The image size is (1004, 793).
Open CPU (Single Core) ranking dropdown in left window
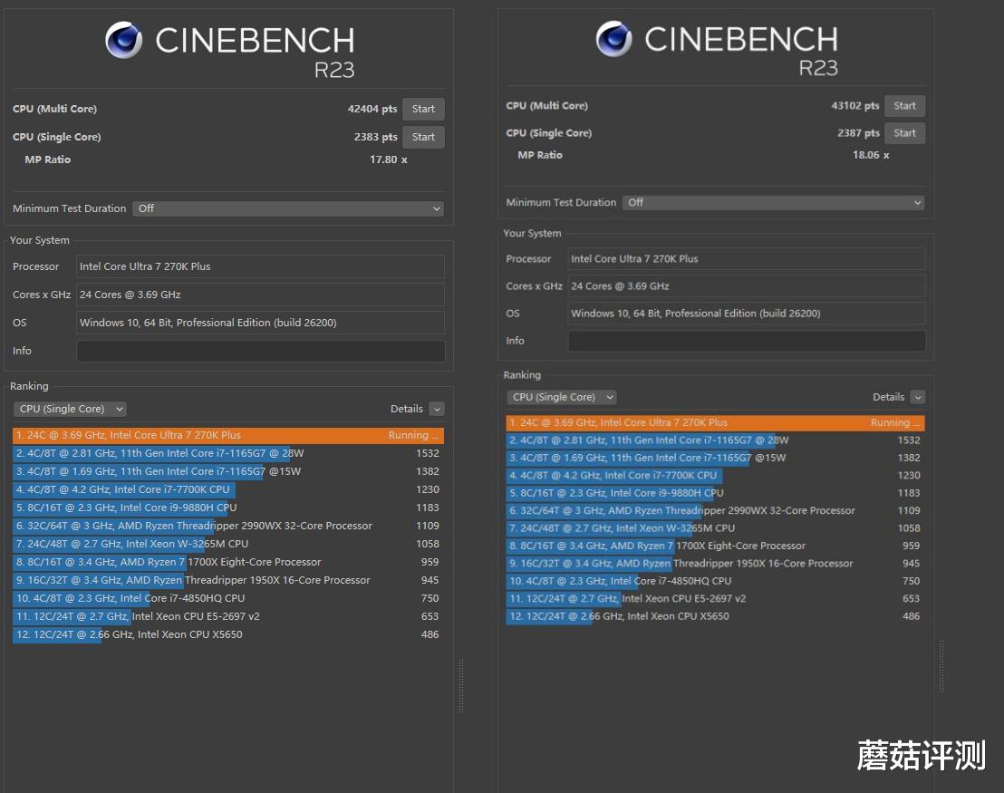coord(70,409)
